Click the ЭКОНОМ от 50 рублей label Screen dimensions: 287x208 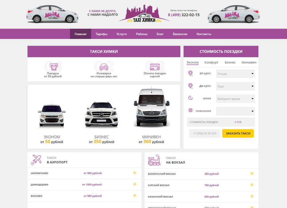tap(52, 139)
